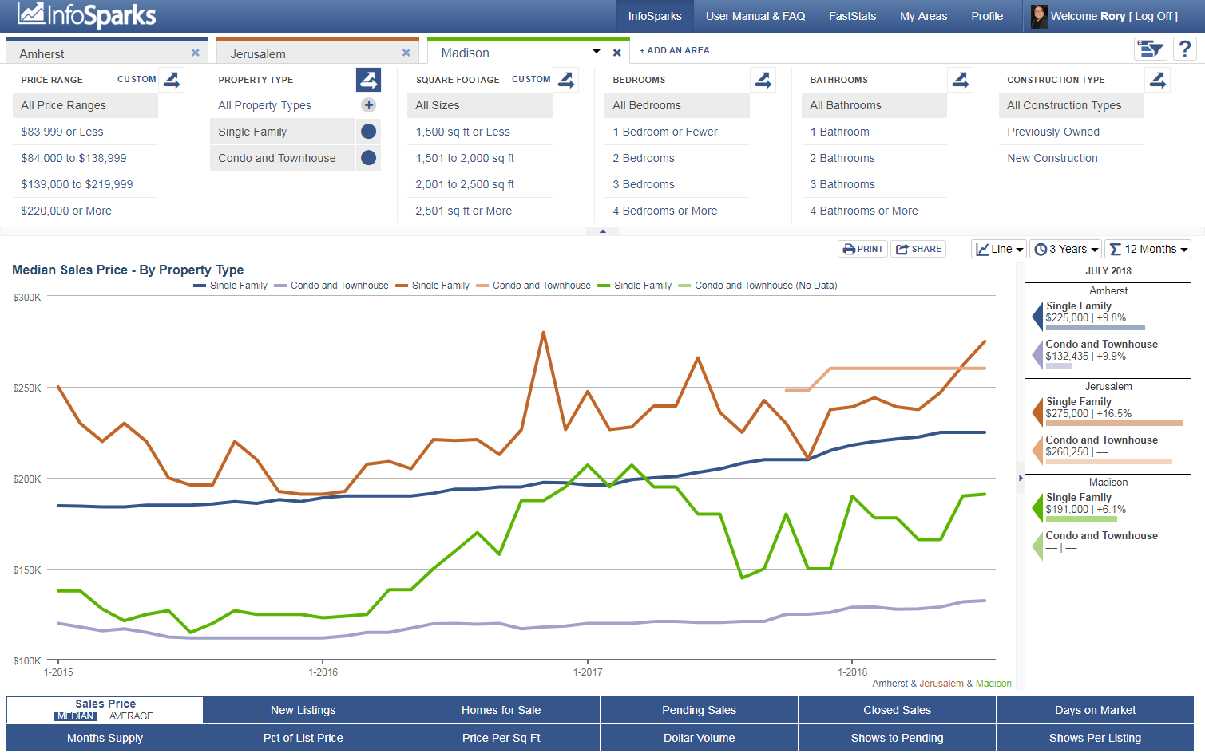Click the Print button
Image resolution: width=1205 pixels, height=753 pixels.
click(x=863, y=249)
